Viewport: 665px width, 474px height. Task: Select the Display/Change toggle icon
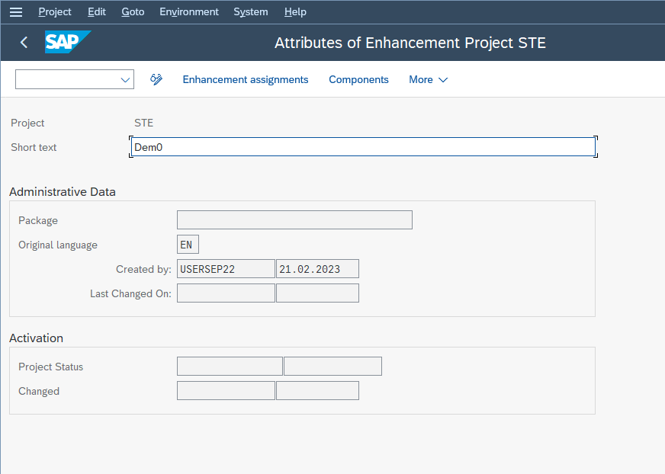(x=156, y=79)
